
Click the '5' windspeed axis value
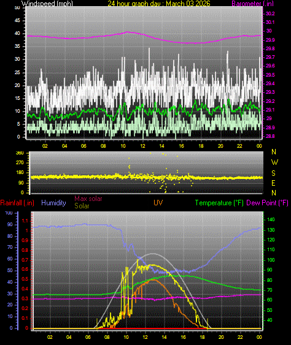click(18, 124)
